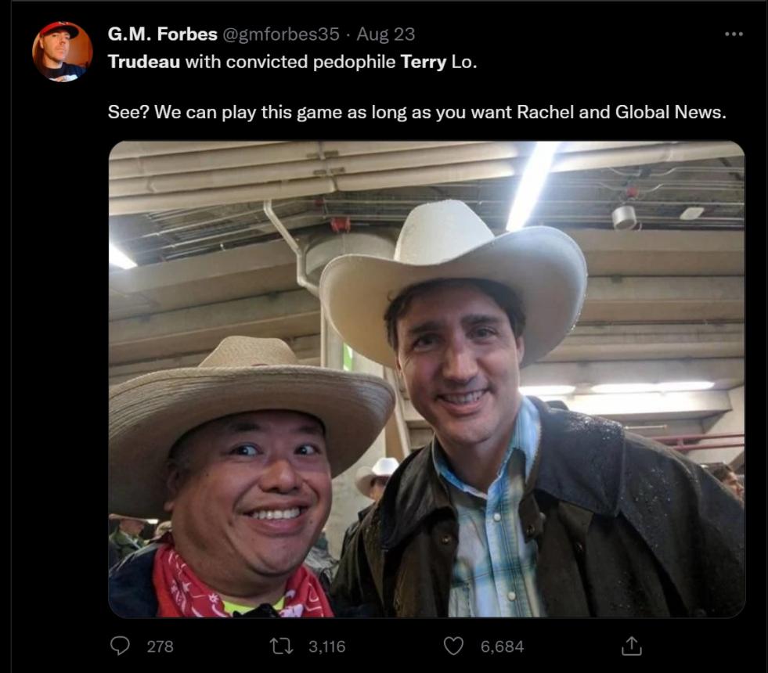This screenshot has width=768, height=673.
Task: Open the three-dot more options menu
Action: 734,34
